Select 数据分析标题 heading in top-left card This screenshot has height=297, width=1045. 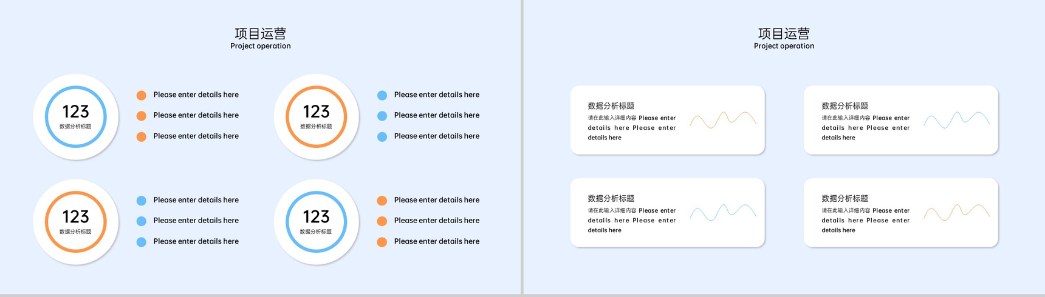pyautogui.click(x=611, y=105)
